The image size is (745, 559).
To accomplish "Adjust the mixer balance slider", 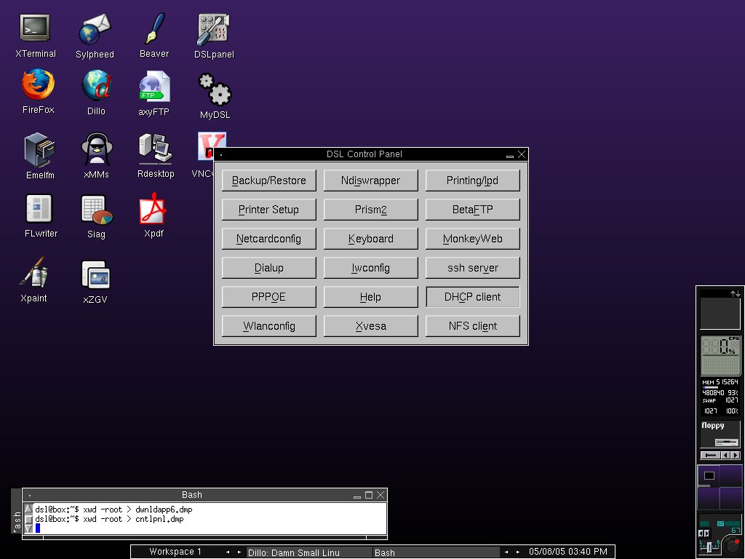I will coord(709,547).
